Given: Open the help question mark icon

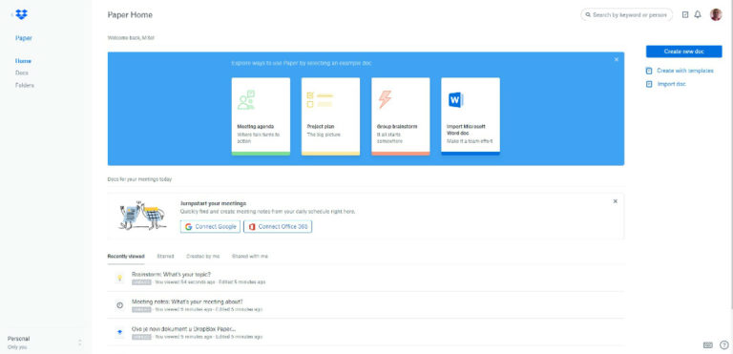Looking at the screenshot, I should click(724, 345).
